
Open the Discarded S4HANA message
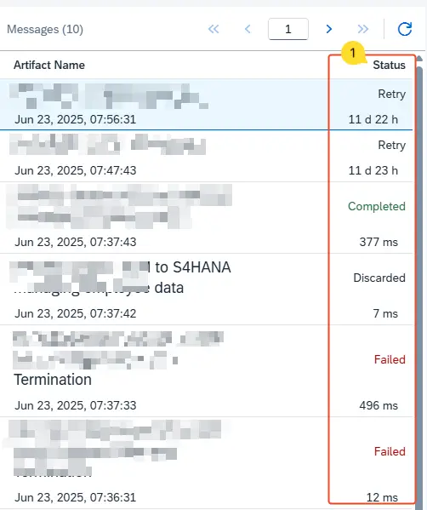[x=207, y=289]
